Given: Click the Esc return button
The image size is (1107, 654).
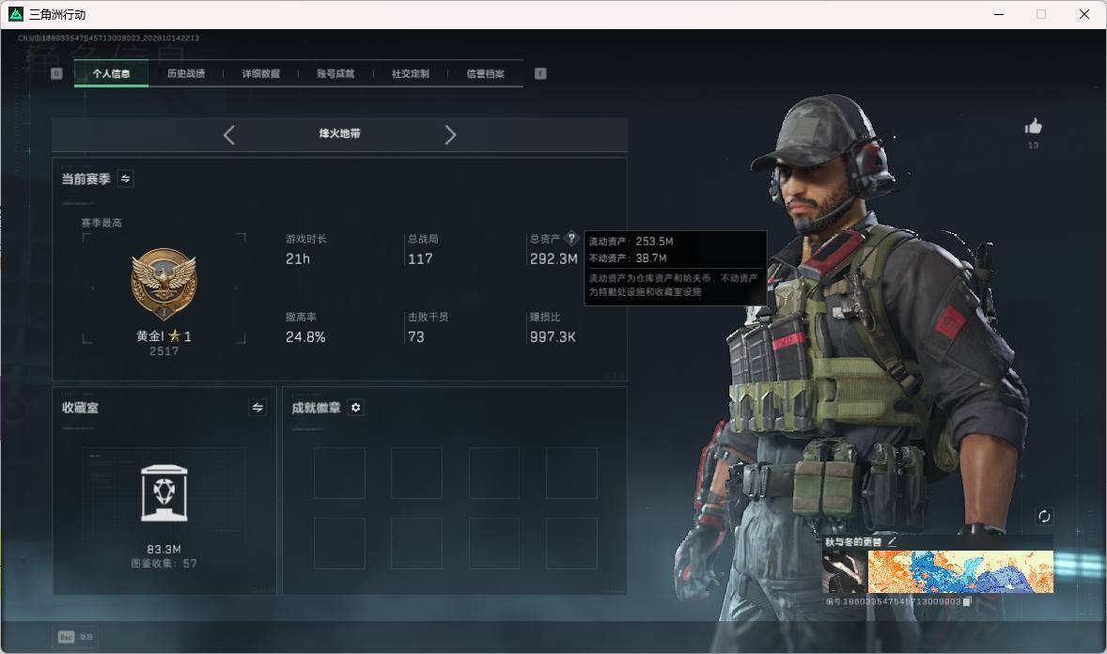Looking at the screenshot, I should [75, 637].
